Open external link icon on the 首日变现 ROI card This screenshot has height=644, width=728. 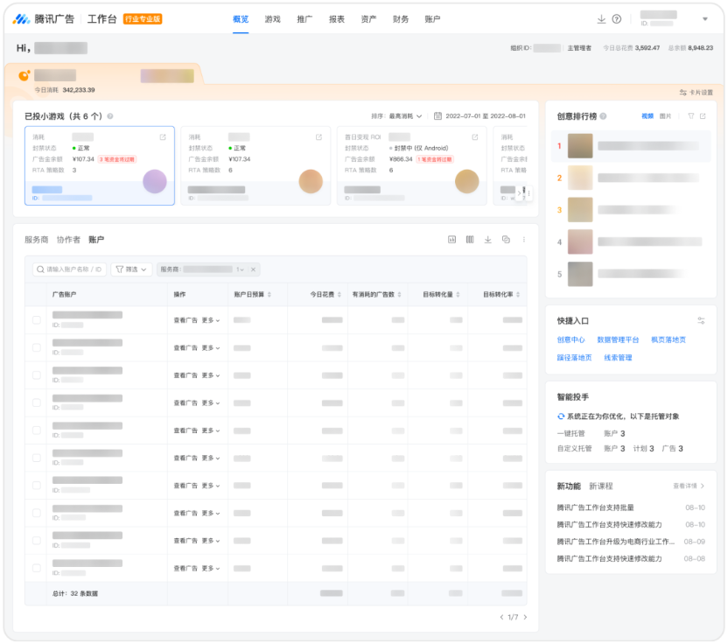point(474,137)
